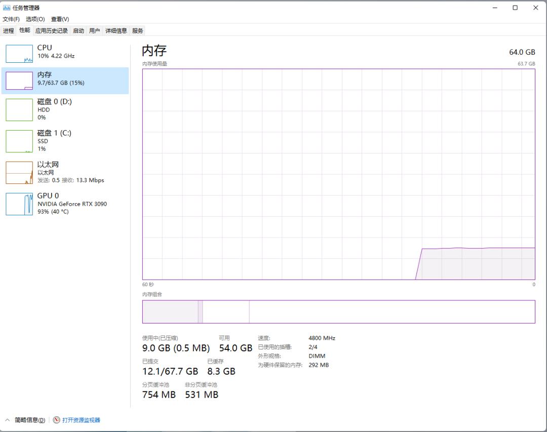Click the 8.3 GB cached value

221,371
